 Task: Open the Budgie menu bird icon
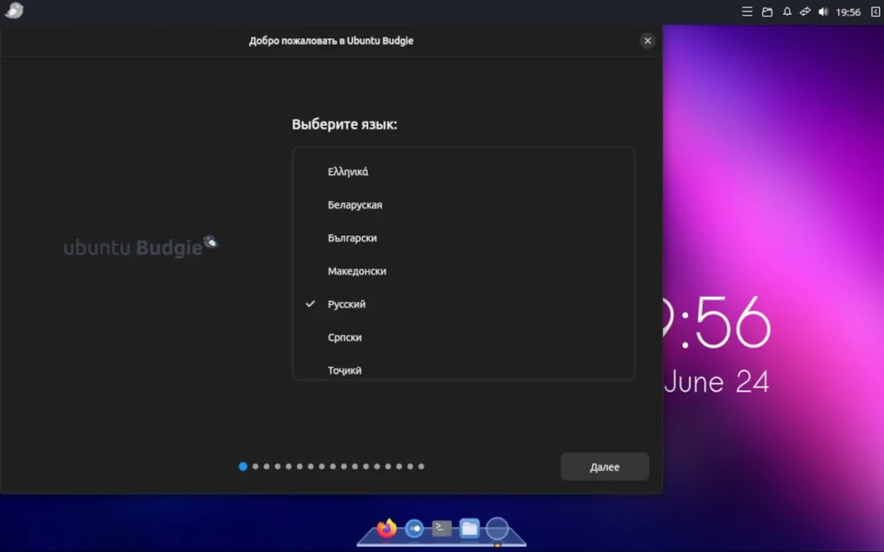[x=14, y=10]
